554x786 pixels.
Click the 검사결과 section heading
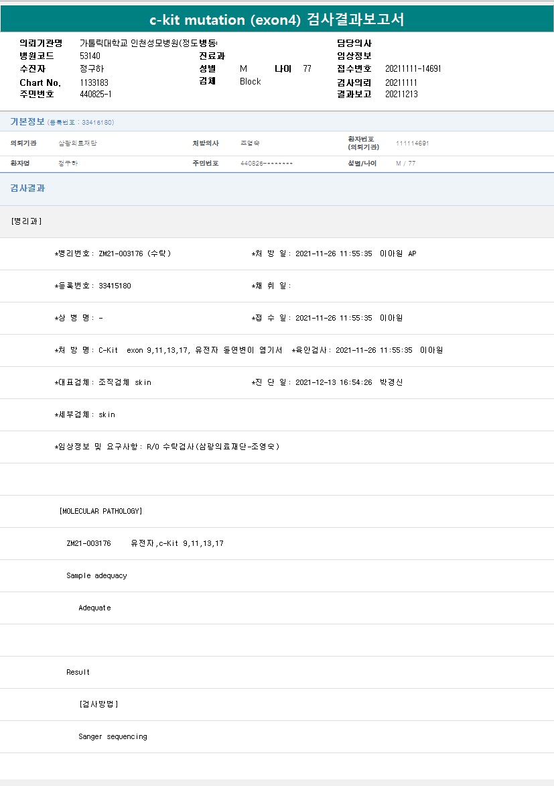[27, 188]
